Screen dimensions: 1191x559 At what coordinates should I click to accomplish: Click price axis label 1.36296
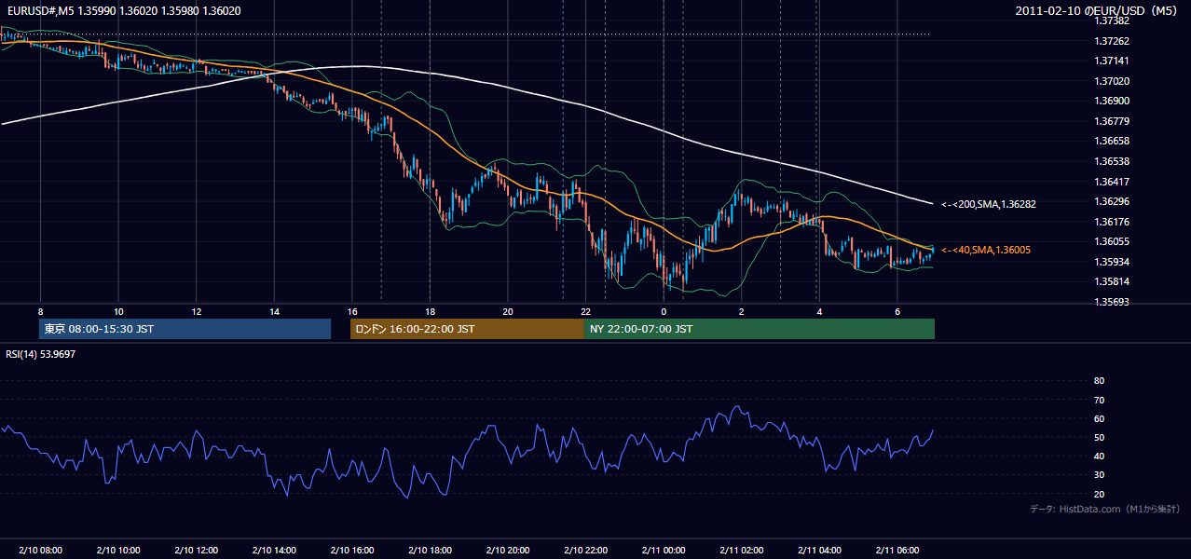coord(1113,201)
